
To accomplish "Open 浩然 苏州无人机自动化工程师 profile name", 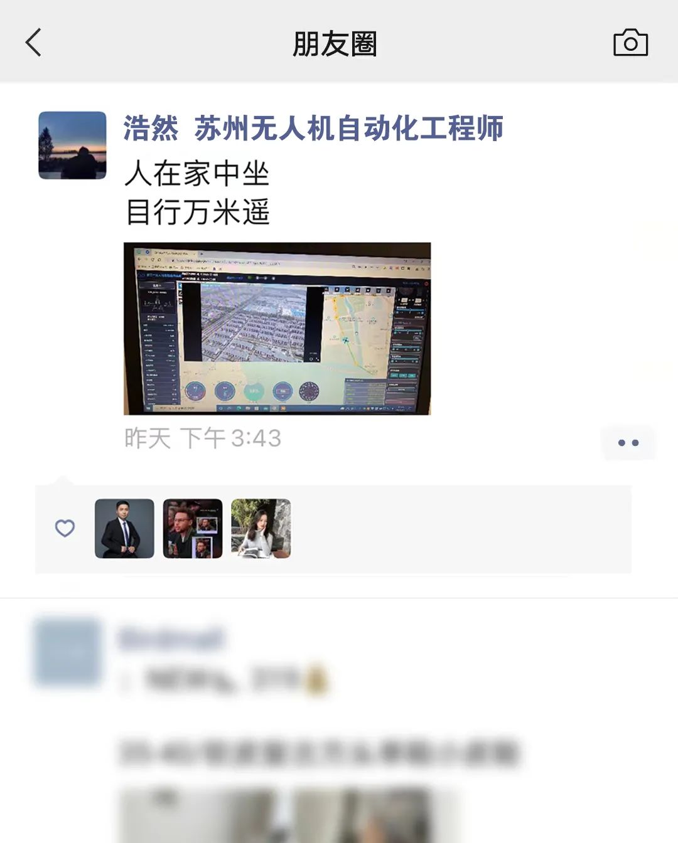I will click(x=313, y=129).
